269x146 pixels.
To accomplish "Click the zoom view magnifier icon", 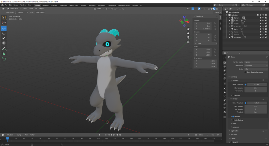I will pyautogui.click(x=188, y=29).
